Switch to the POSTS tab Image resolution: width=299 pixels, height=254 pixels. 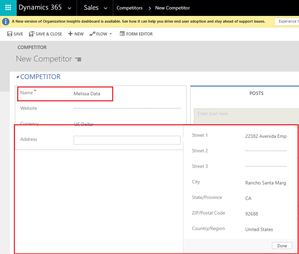256,93
